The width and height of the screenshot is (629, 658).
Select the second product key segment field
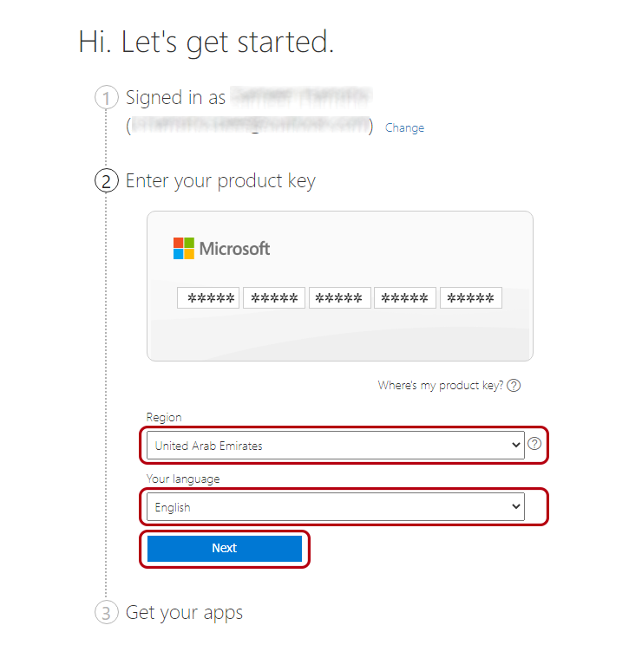pyautogui.click(x=274, y=298)
